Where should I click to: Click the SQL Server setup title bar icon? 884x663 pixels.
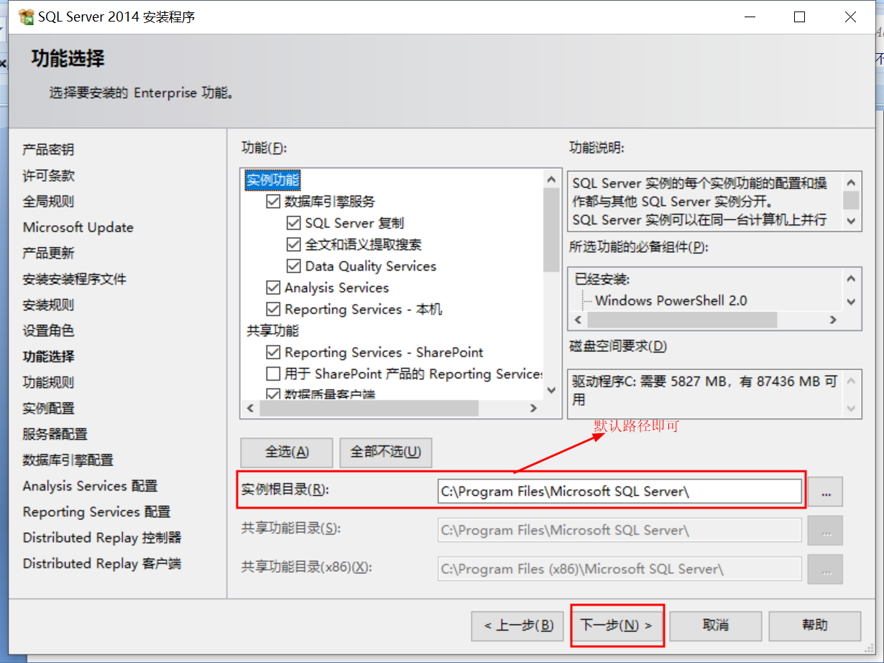pyautogui.click(x=26, y=17)
